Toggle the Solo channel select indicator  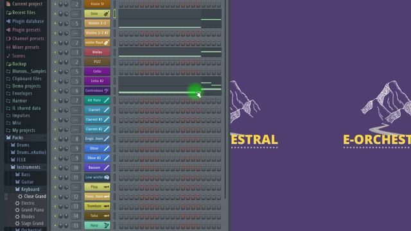[114, 13]
